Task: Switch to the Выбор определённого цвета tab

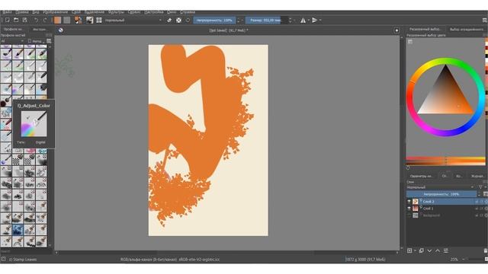Action: tap(467, 29)
